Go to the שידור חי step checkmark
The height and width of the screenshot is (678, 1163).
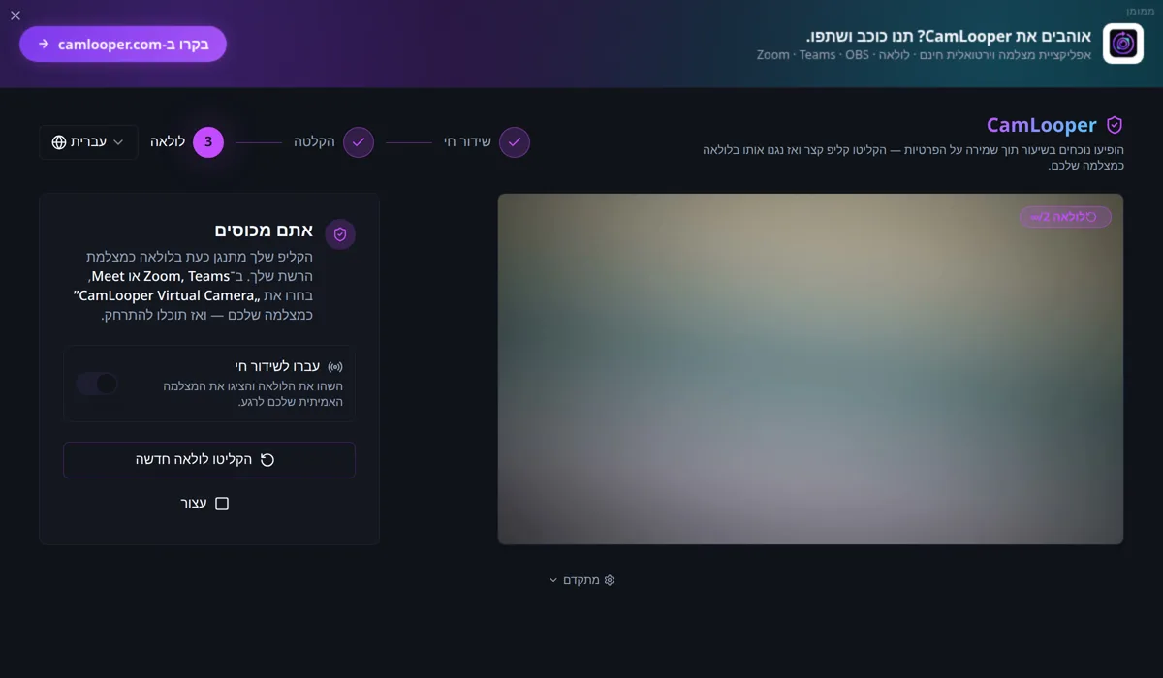515,142
